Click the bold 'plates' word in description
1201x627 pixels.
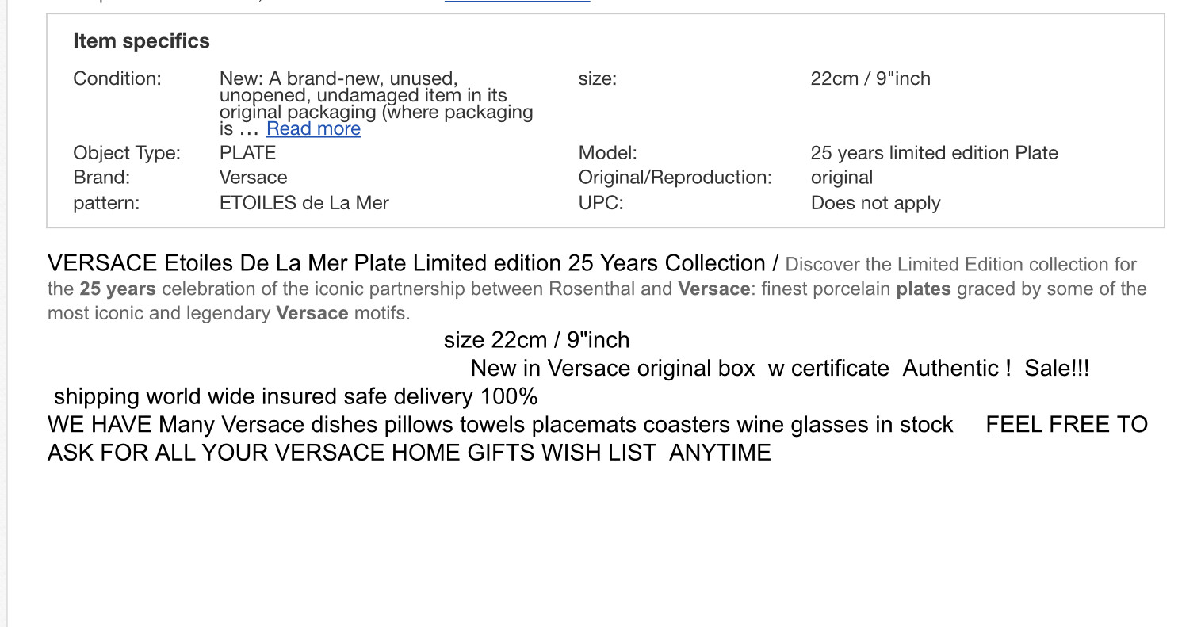click(x=924, y=289)
